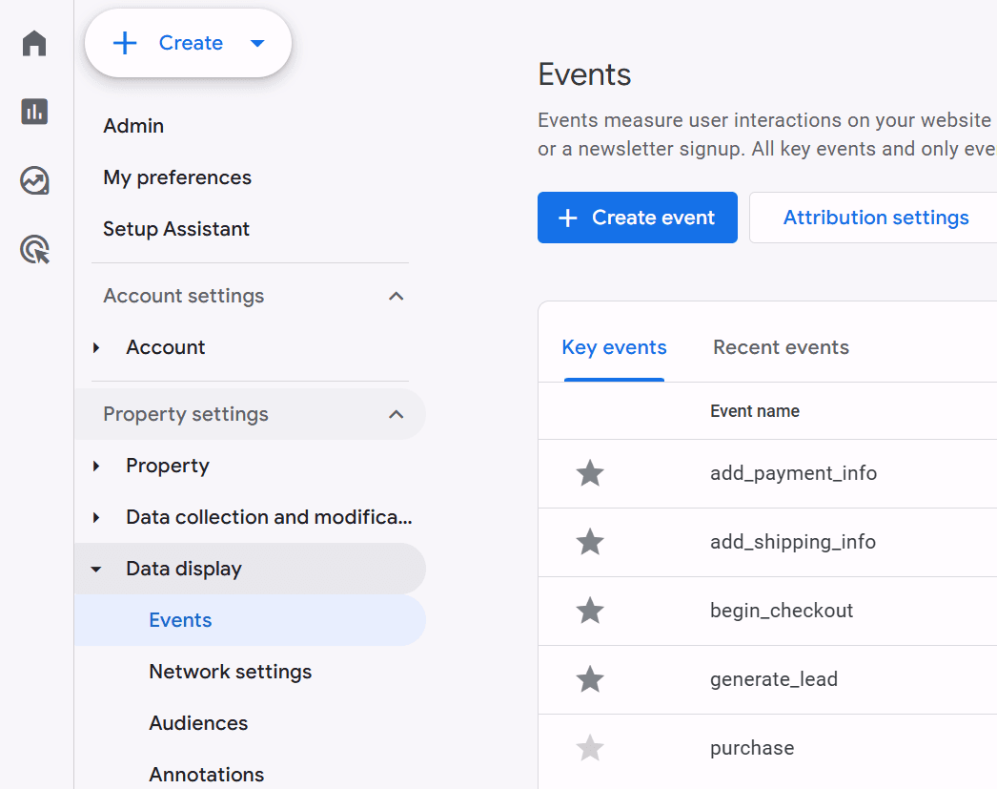Open Explore via the magnifier cursor icon
The width and height of the screenshot is (997, 789).
(33, 249)
